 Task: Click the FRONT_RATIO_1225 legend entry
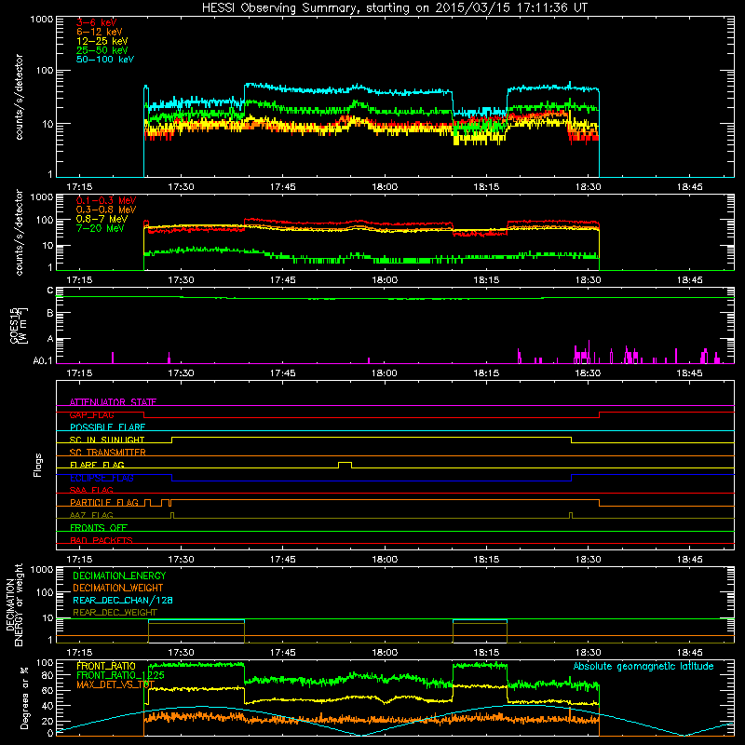[120, 675]
